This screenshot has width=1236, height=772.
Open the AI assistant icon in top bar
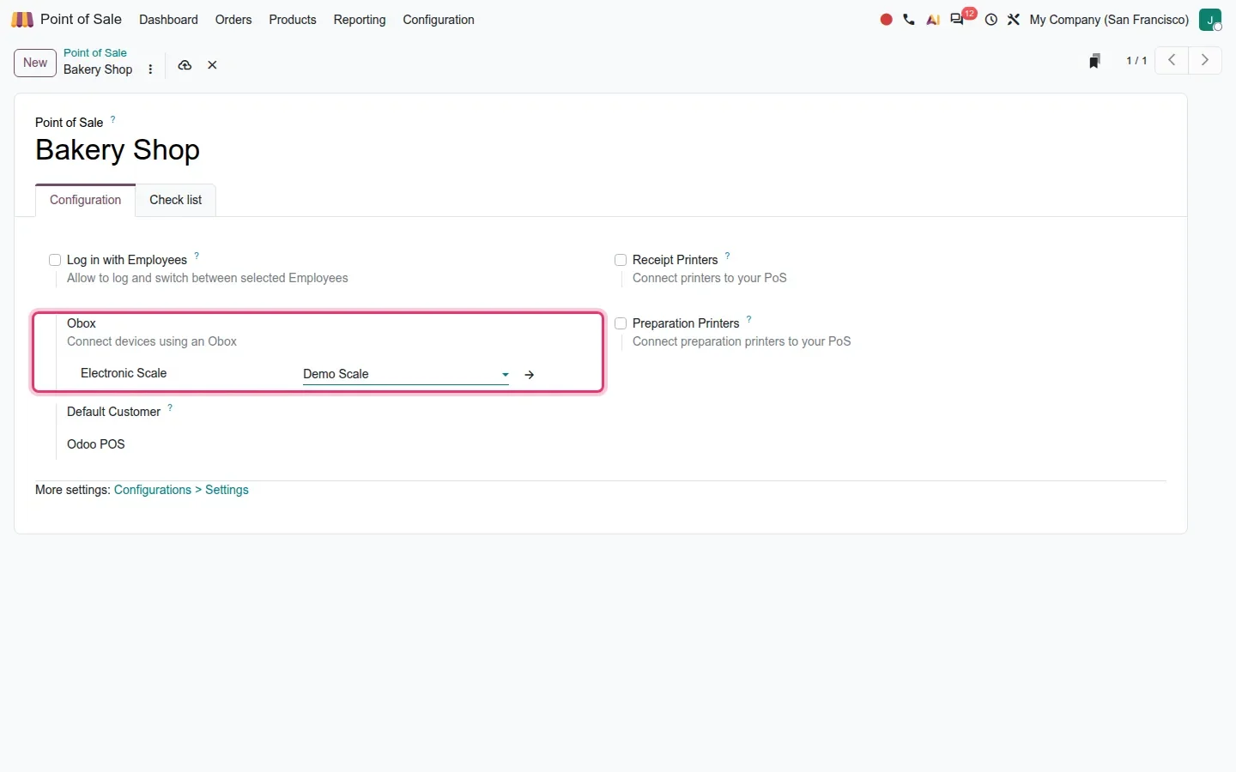(933, 20)
